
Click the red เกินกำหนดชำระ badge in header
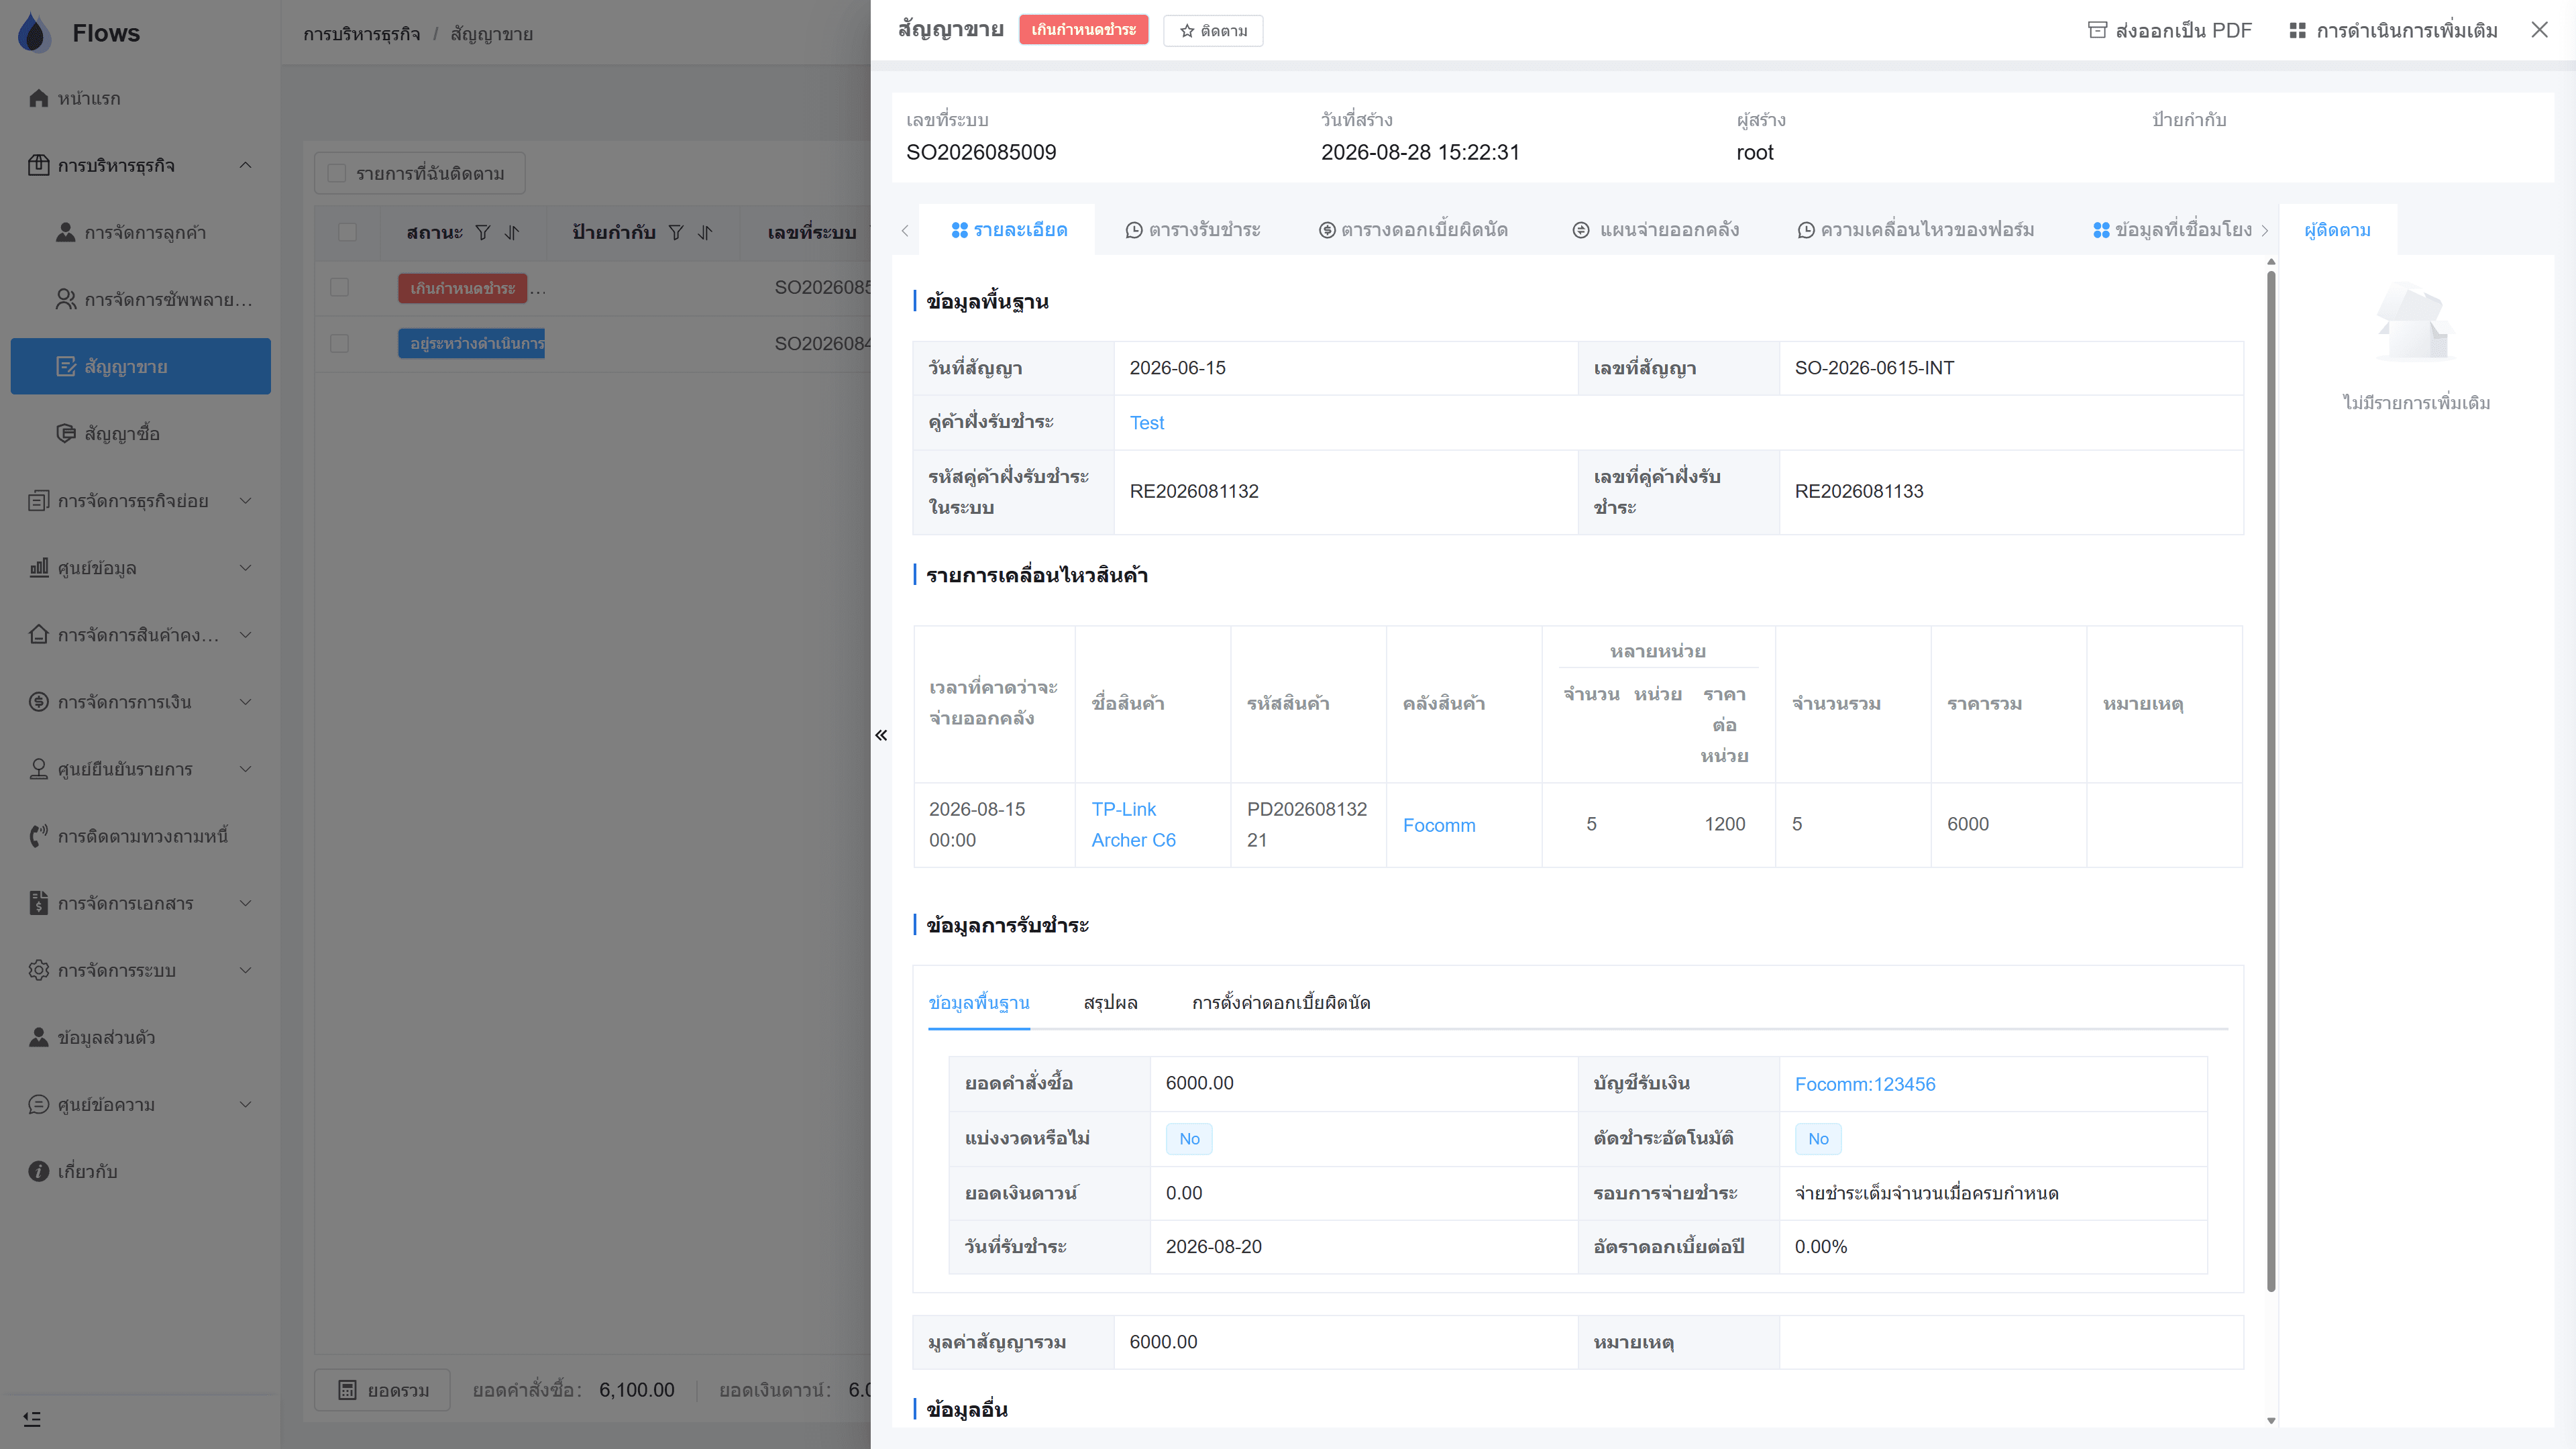coord(1083,30)
